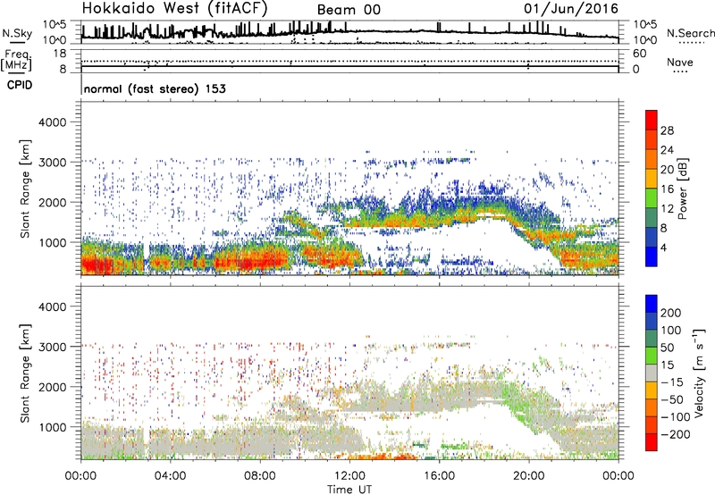
Task: Click the '4000' tick in the power panel
Action: 53,122
